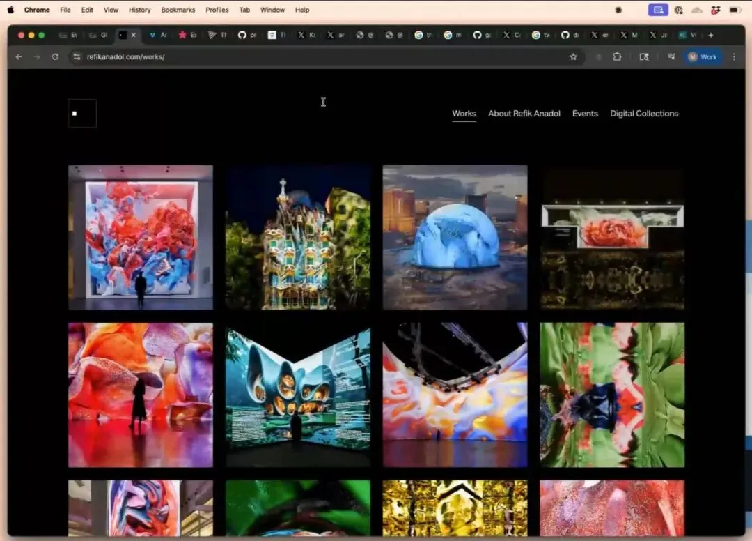752x541 pixels.
Task: Open the Chrome extensions puzzle icon
Action: click(x=617, y=56)
